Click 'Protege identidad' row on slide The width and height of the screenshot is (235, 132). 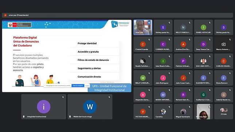tap(94, 43)
